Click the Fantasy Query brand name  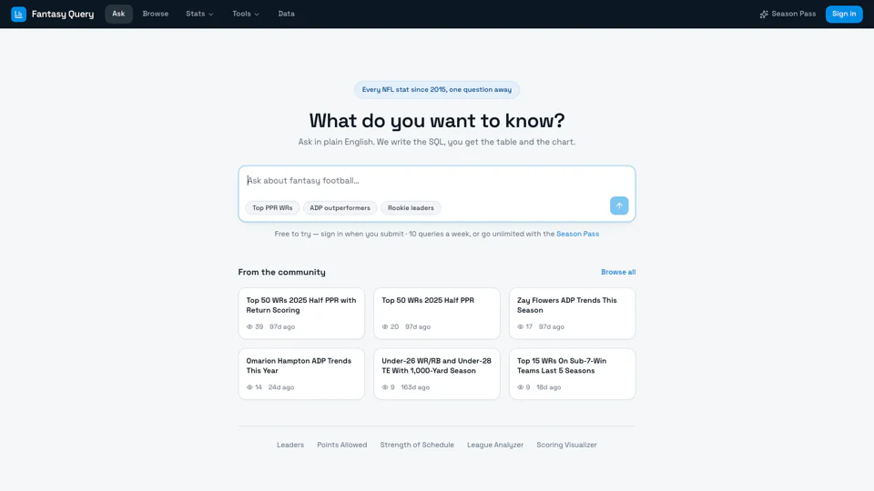pyautogui.click(x=63, y=14)
